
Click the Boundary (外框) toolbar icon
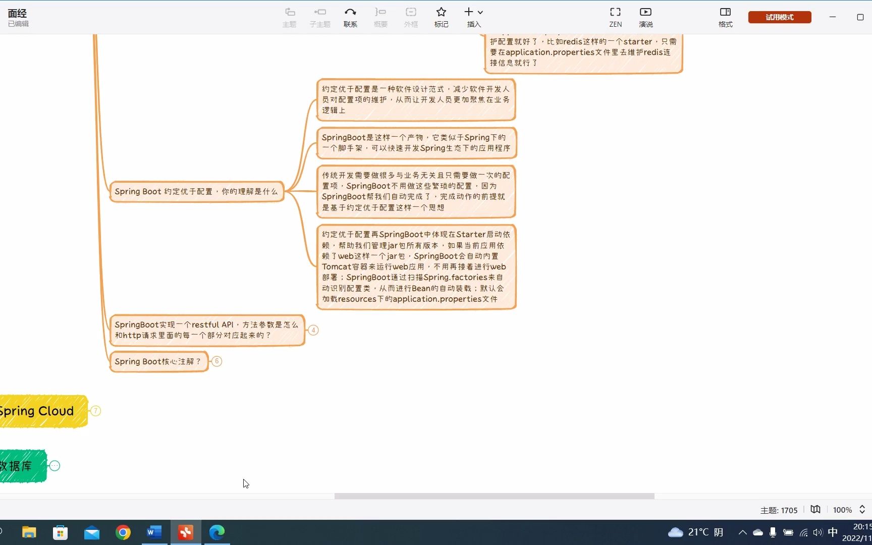pyautogui.click(x=411, y=17)
